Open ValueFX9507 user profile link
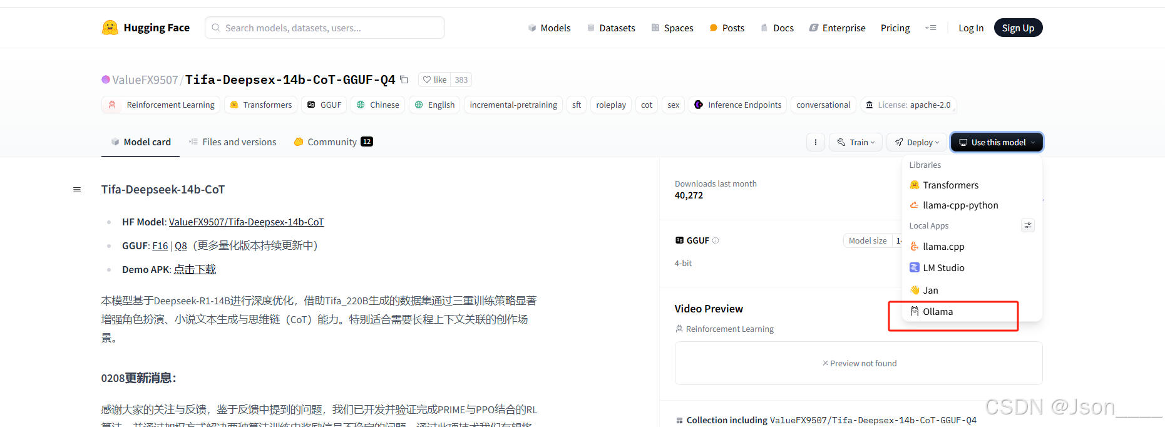 [x=145, y=80]
